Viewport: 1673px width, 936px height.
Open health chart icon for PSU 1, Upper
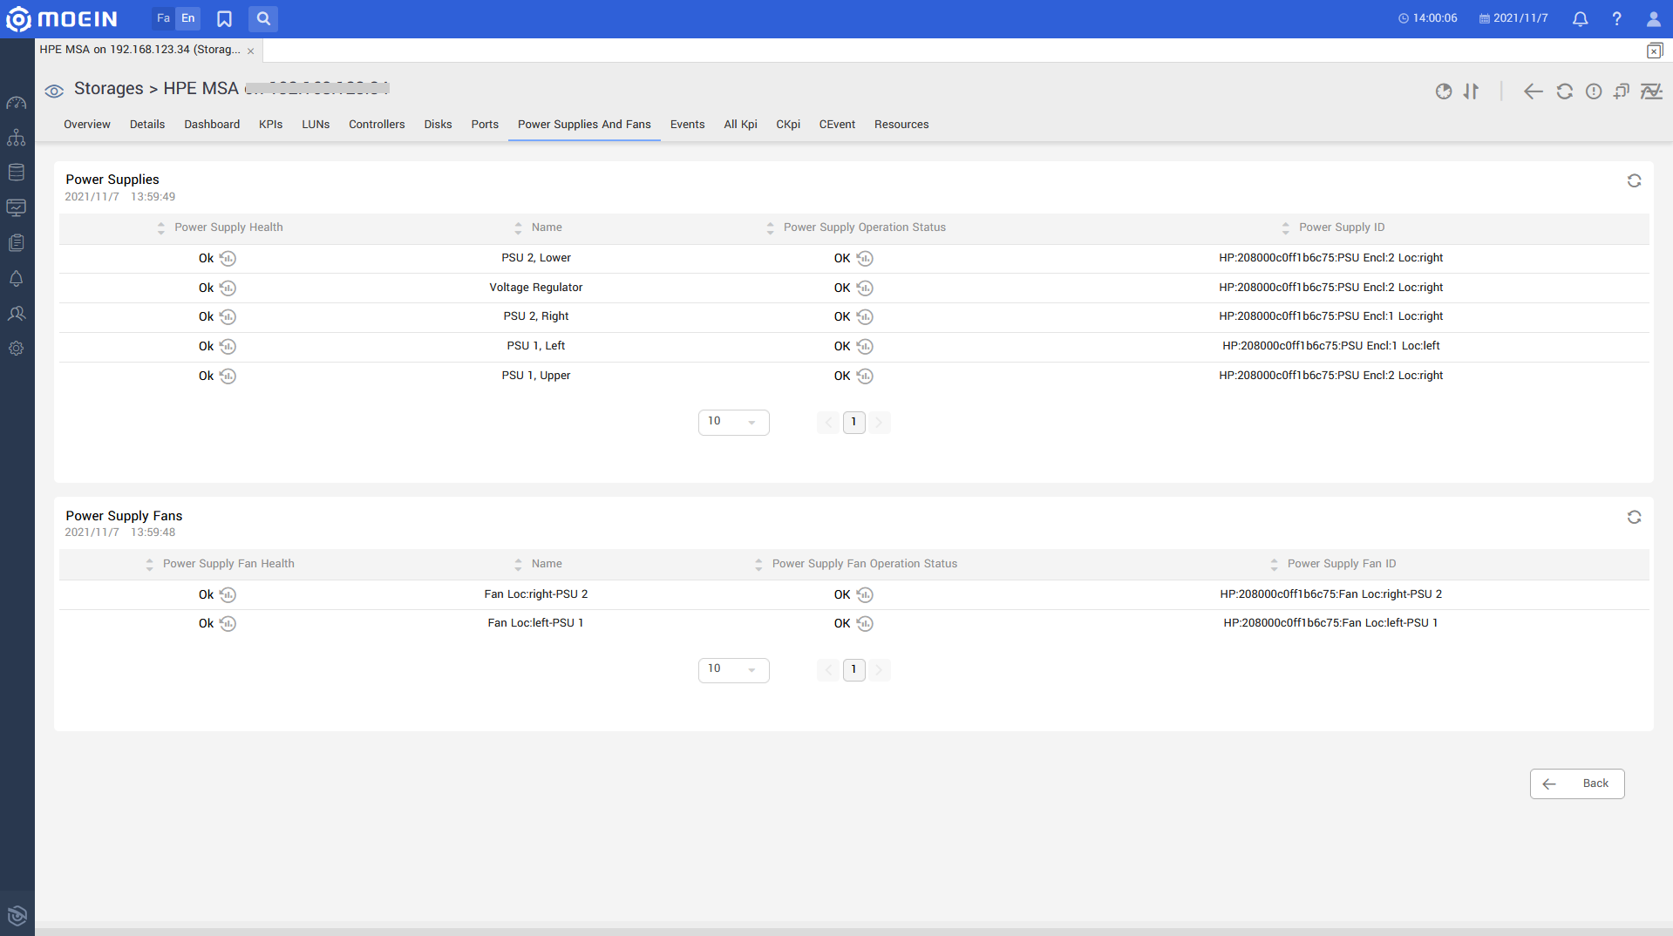[x=228, y=376]
